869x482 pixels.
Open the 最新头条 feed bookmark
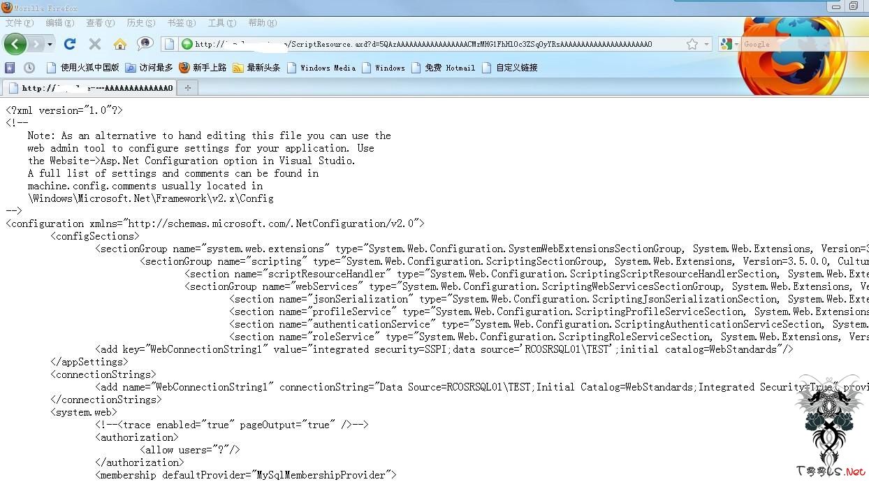pyautogui.click(x=256, y=68)
